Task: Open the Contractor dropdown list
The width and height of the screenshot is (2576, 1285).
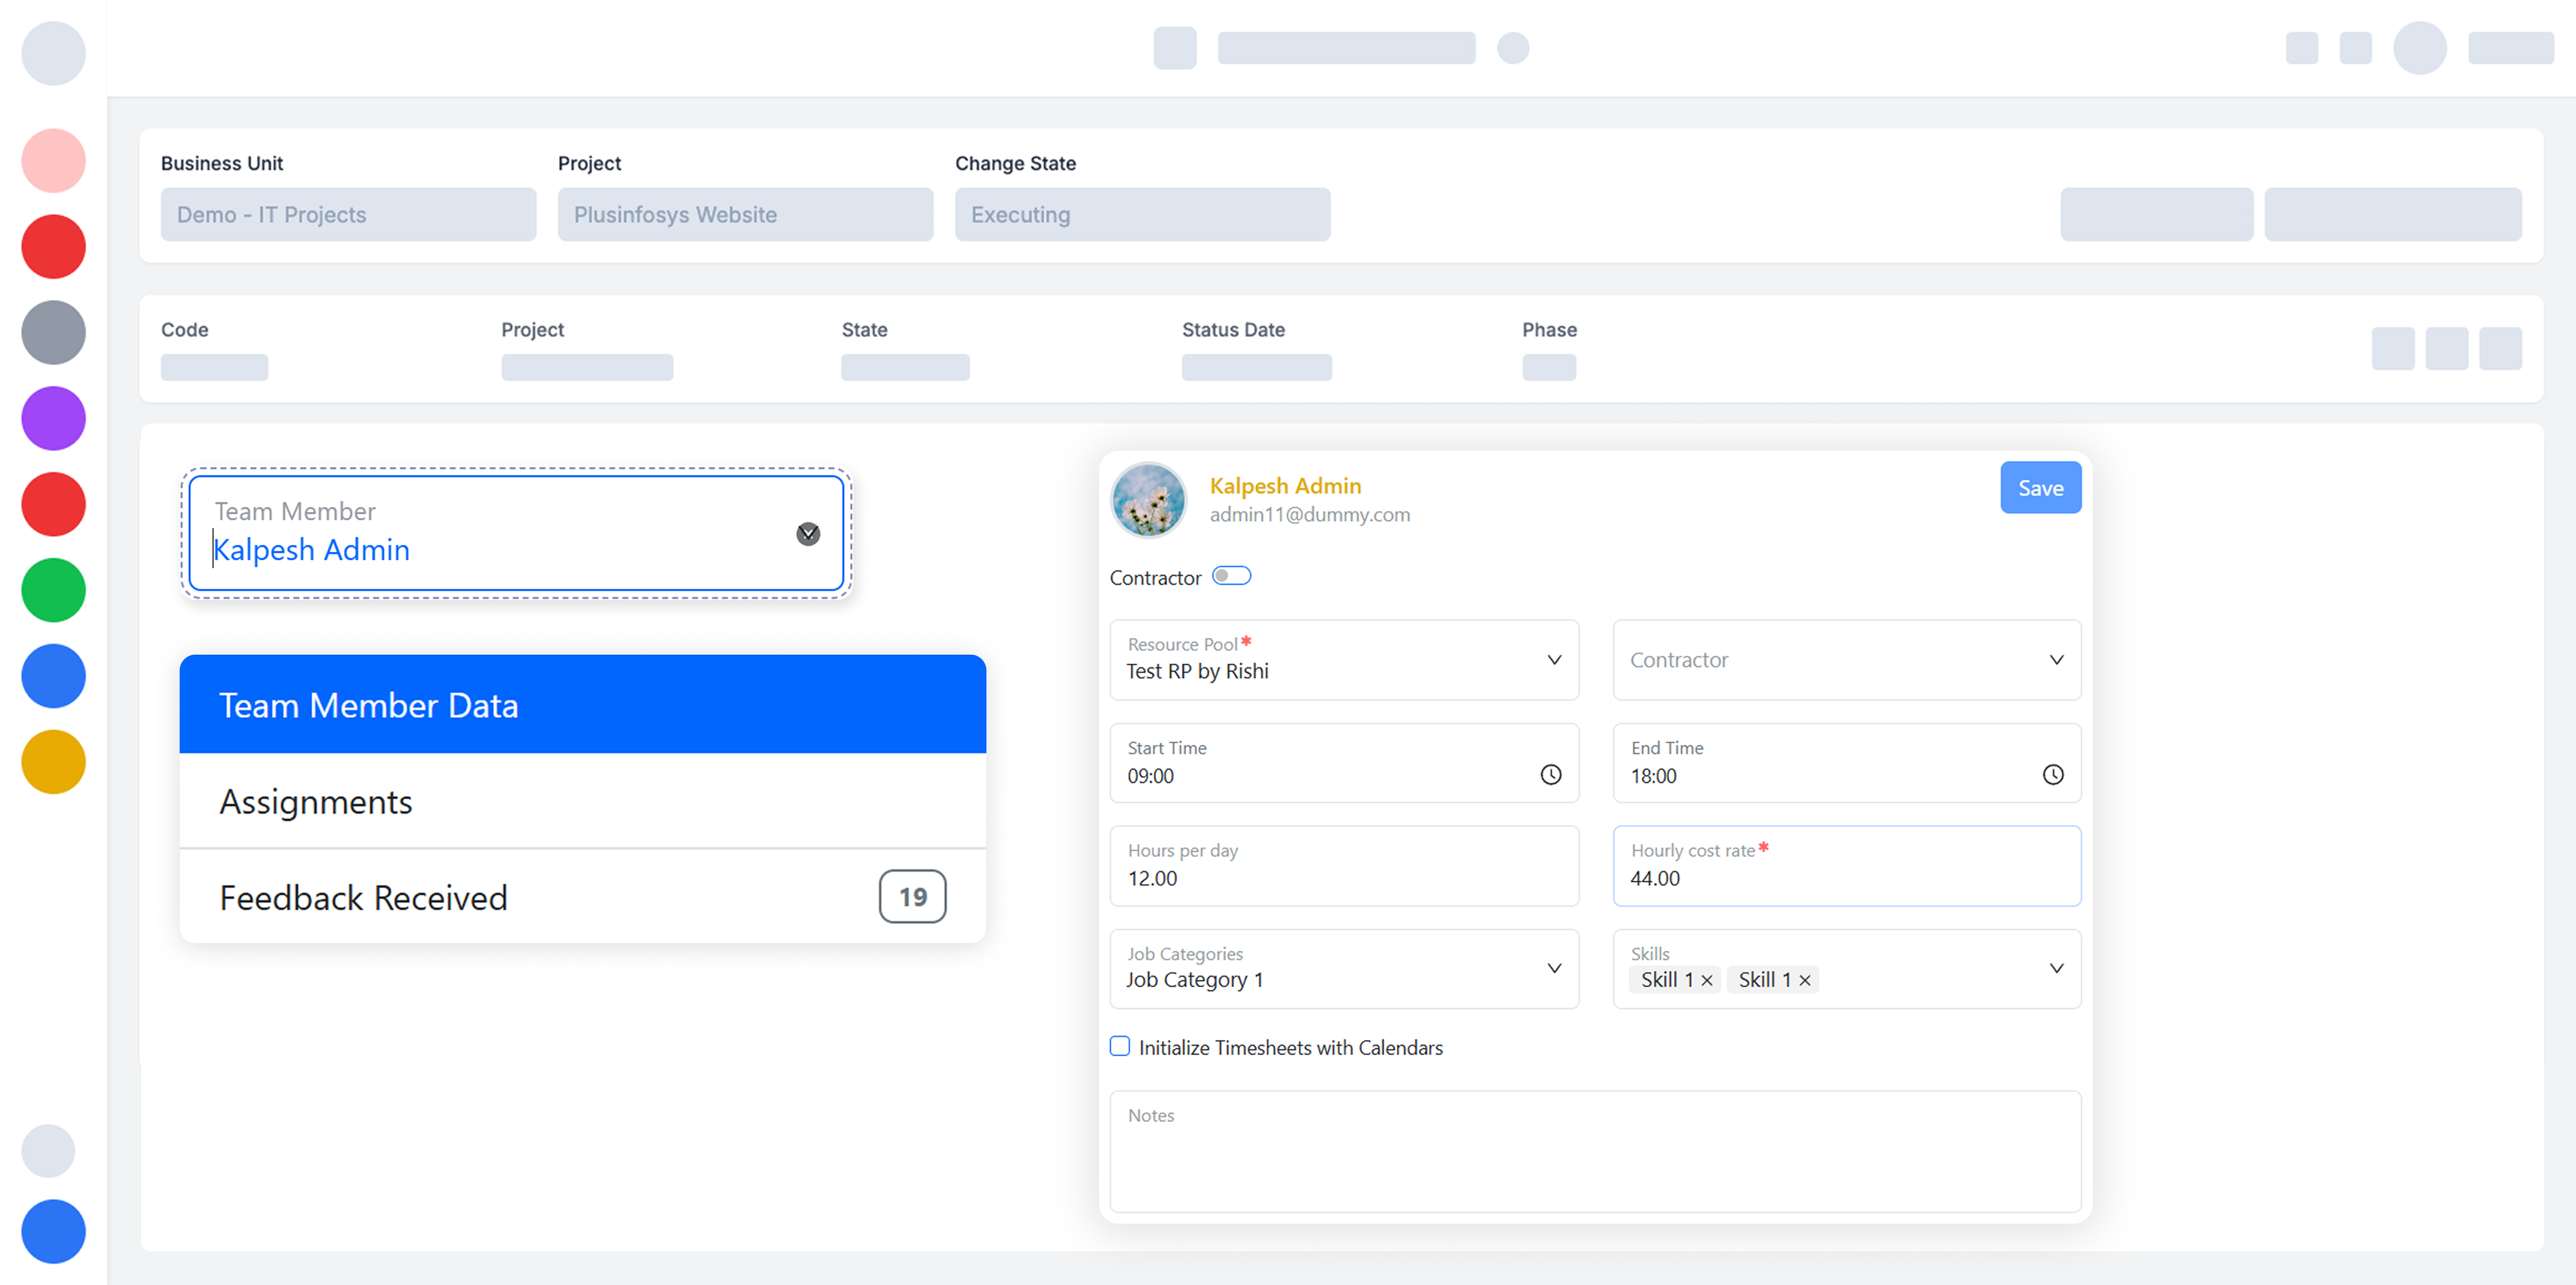Action: click(2056, 660)
